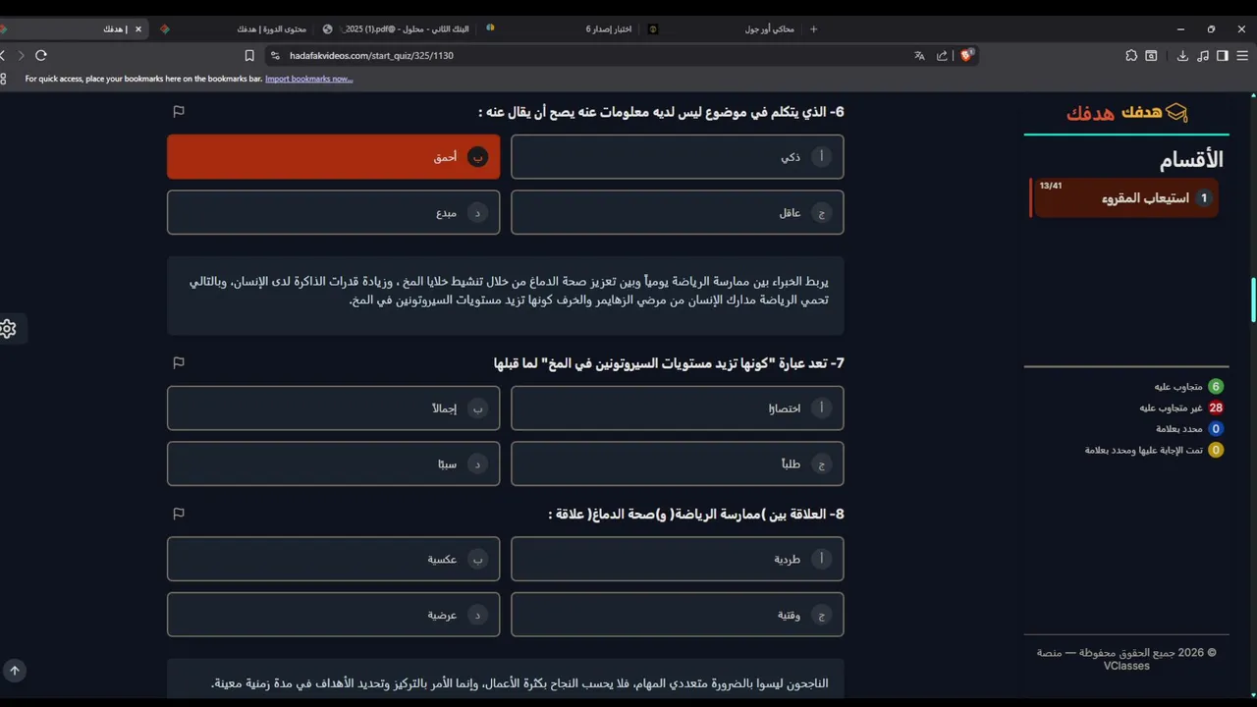Filter by محدد بعلامة flagged count

1189,429
